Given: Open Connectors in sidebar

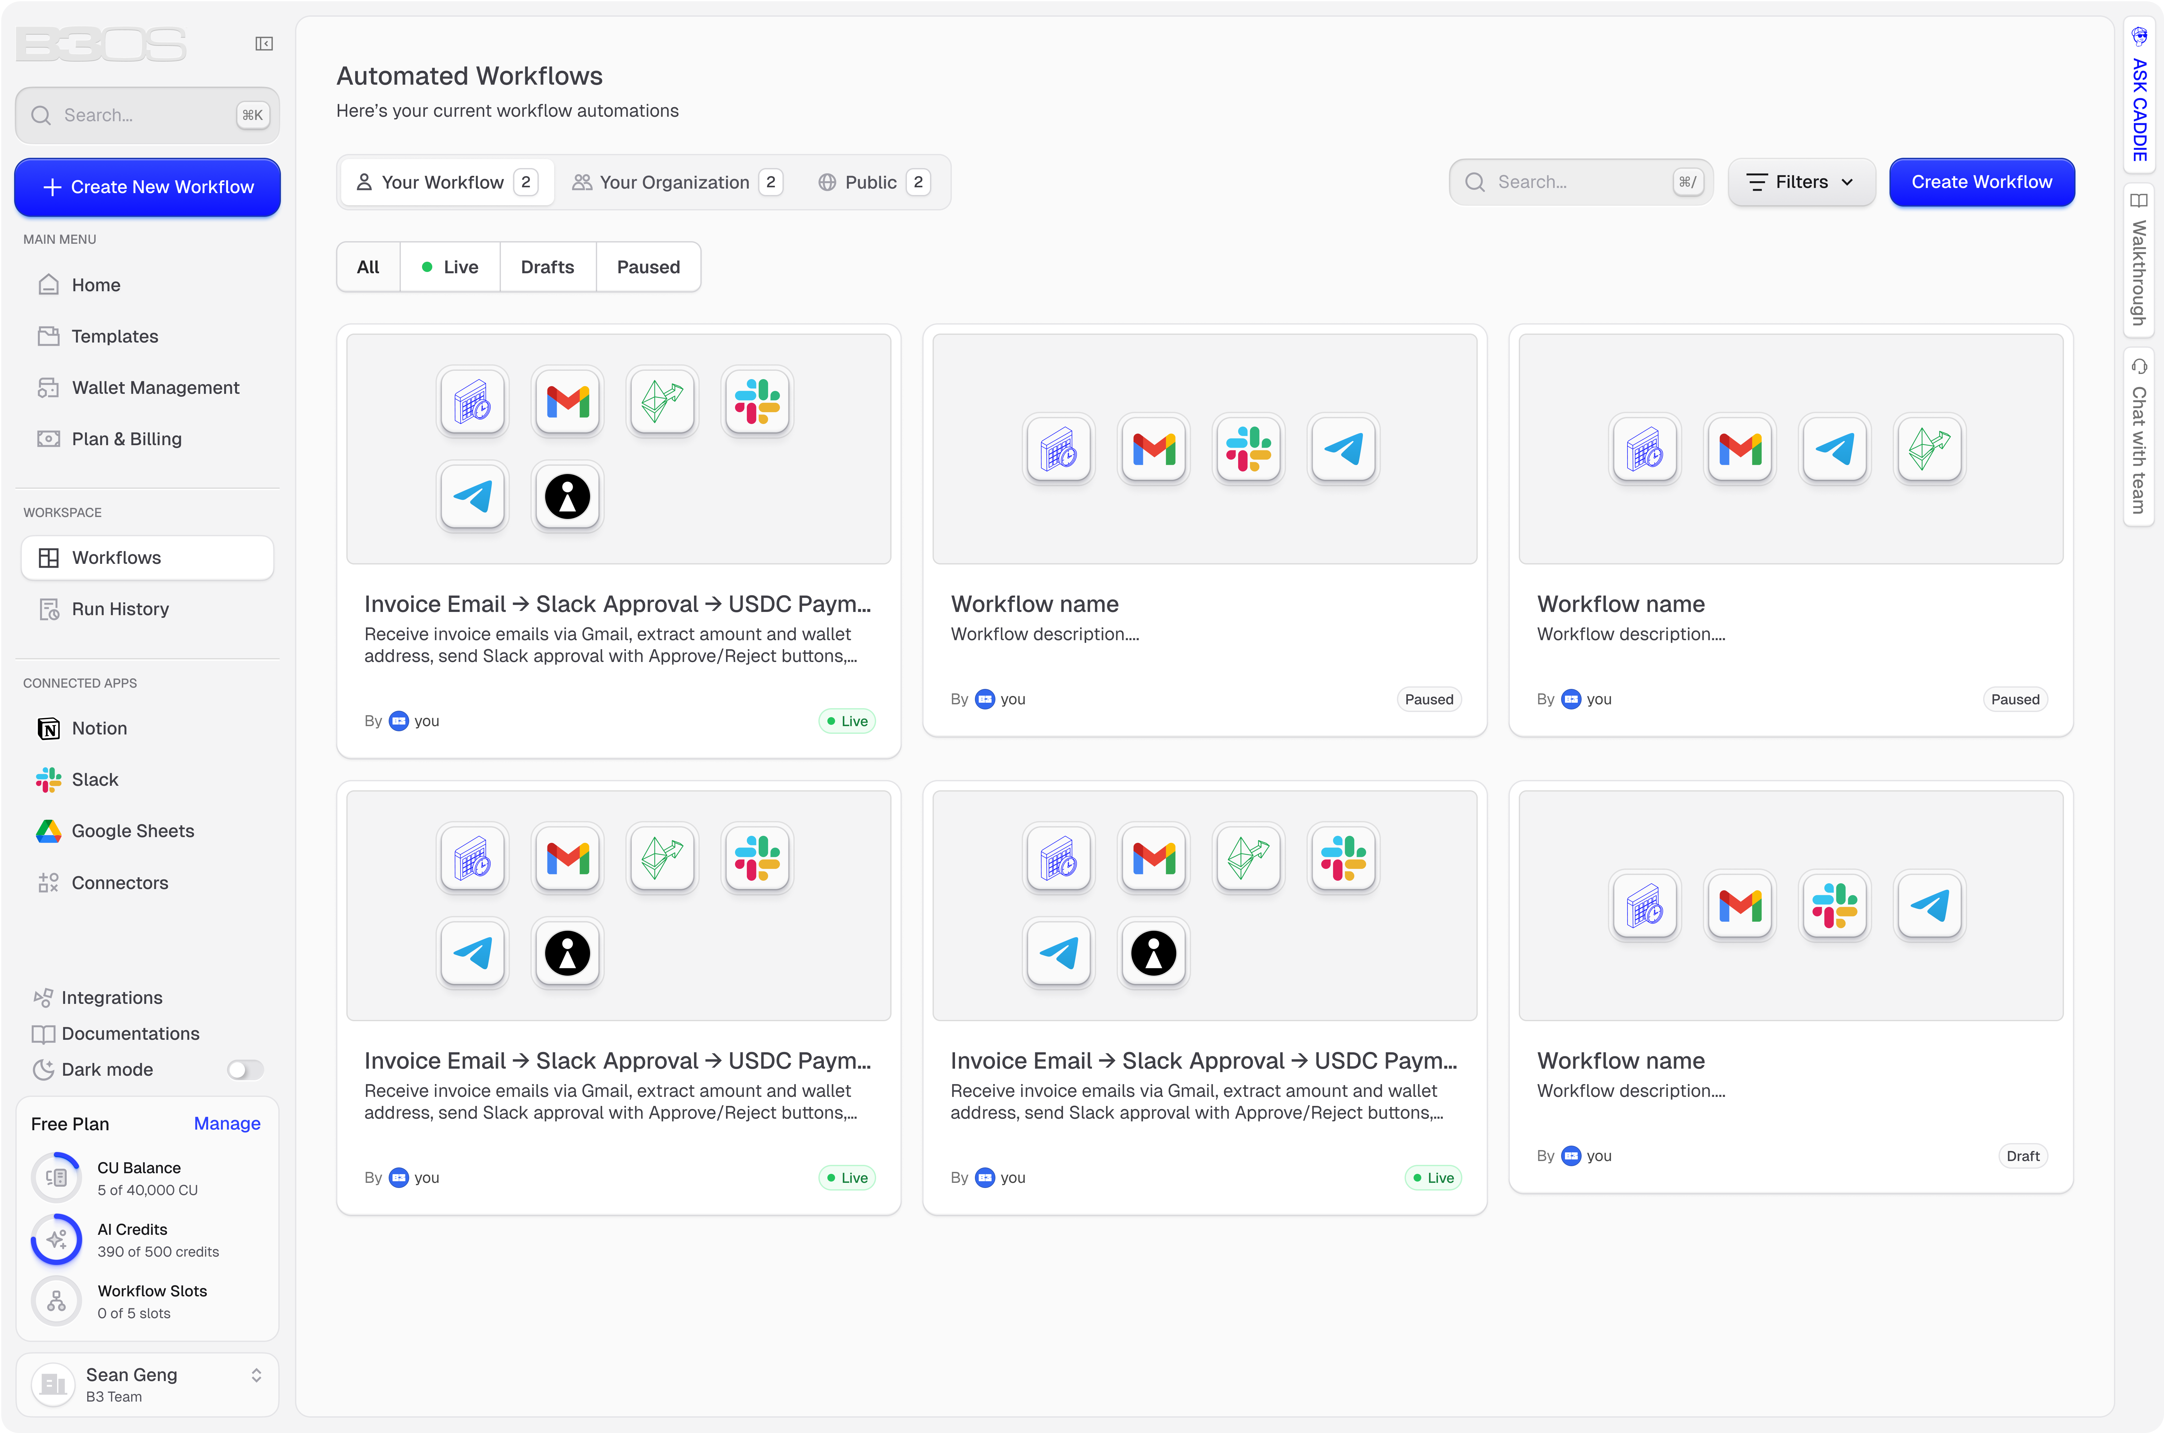Looking at the screenshot, I should click(120, 883).
